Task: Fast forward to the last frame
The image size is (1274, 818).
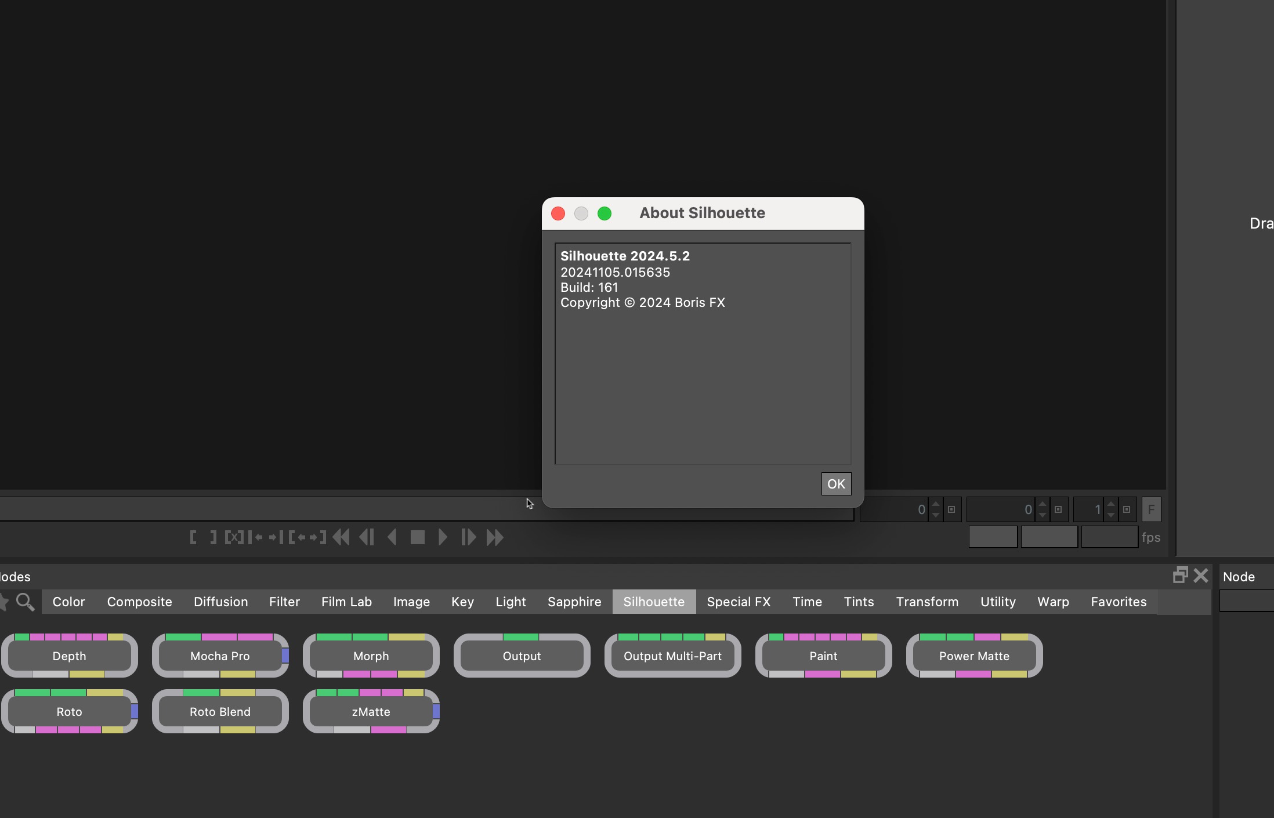Action: pos(495,537)
